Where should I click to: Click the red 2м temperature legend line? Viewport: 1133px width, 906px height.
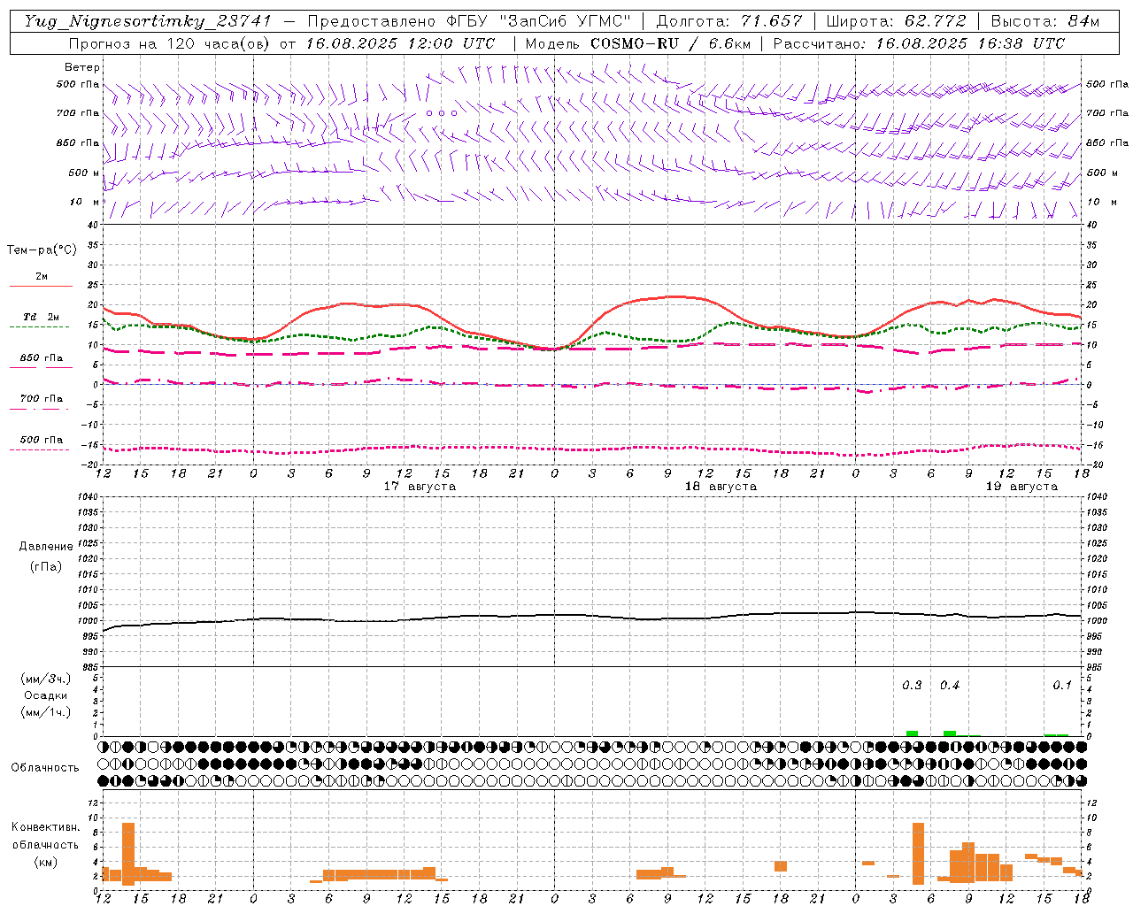[x=41, y=286]
